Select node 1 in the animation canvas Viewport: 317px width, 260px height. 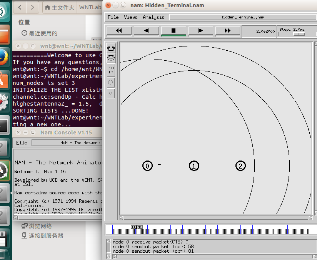(x=194, y=166)
